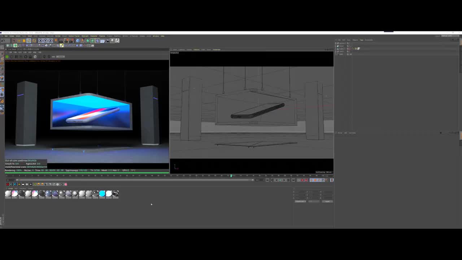Go to the end of the animation
462x260 pixels.
pyautogui.click(x=293, y=180)
